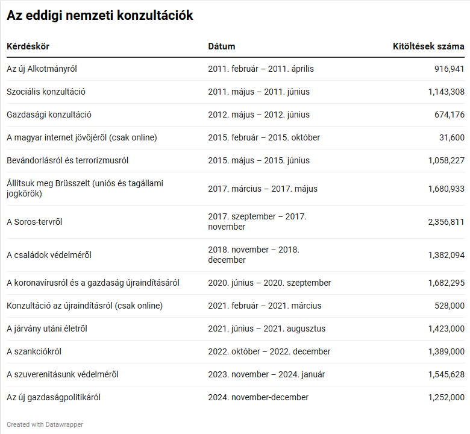This screenshot has height=434, width=470.
Task: Click the value 2,356,811 in the table
Action: pos(446,222)
